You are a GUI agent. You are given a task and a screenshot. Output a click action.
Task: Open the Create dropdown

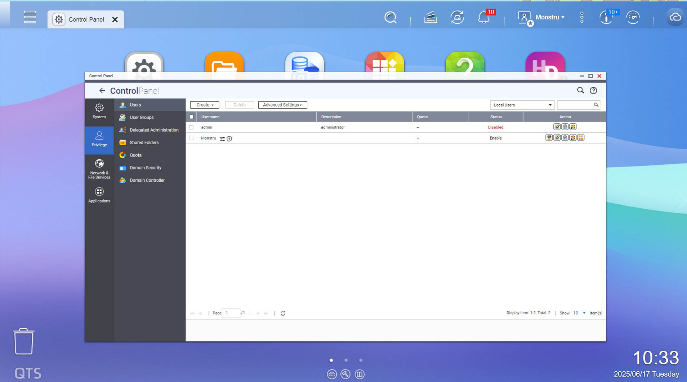[x=205, y=105]
